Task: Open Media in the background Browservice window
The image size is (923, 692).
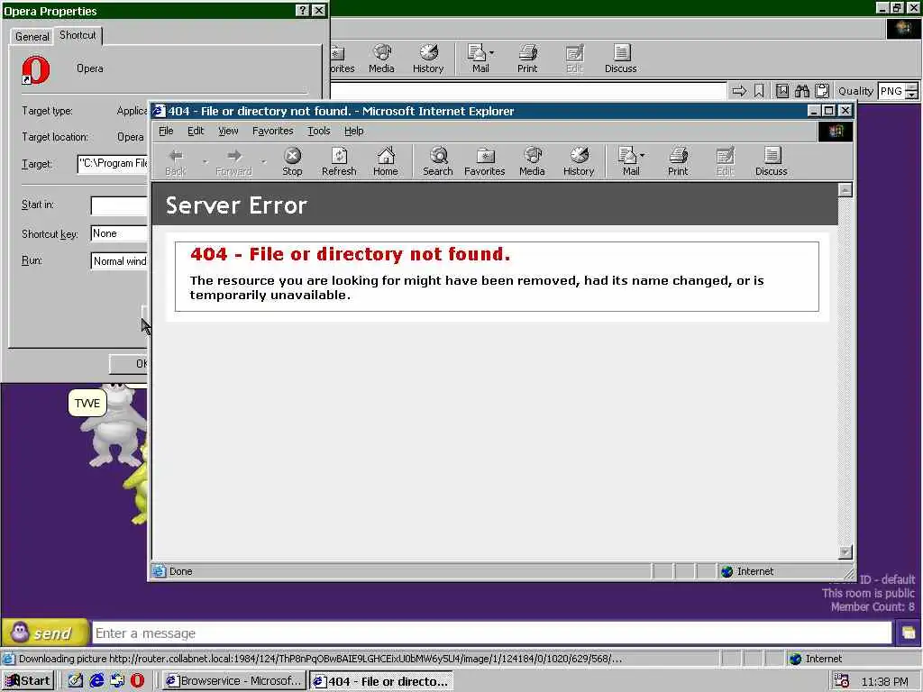Action: point(381,59)
